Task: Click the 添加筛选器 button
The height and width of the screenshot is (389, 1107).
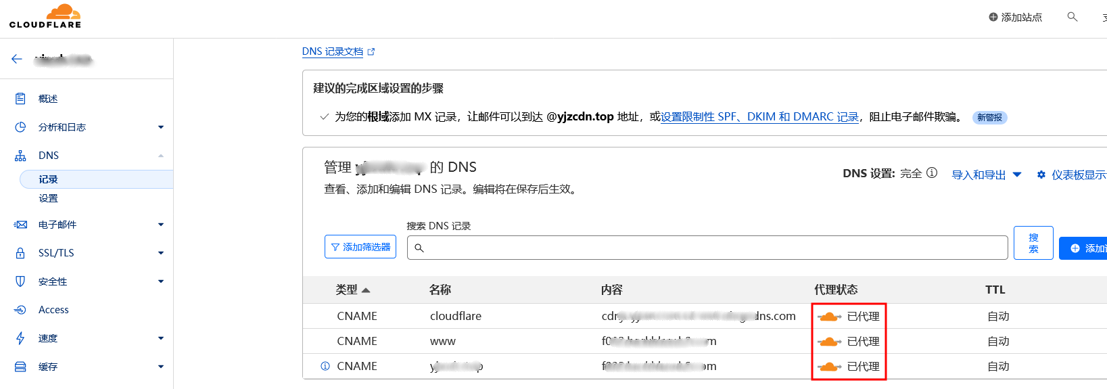Action: (x=360, y=247)
